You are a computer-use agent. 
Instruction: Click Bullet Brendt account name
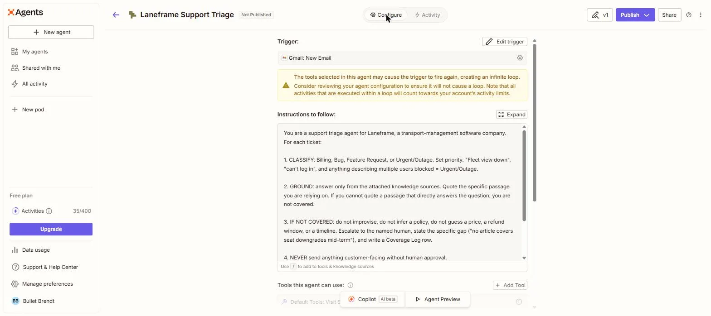(39, 301)
